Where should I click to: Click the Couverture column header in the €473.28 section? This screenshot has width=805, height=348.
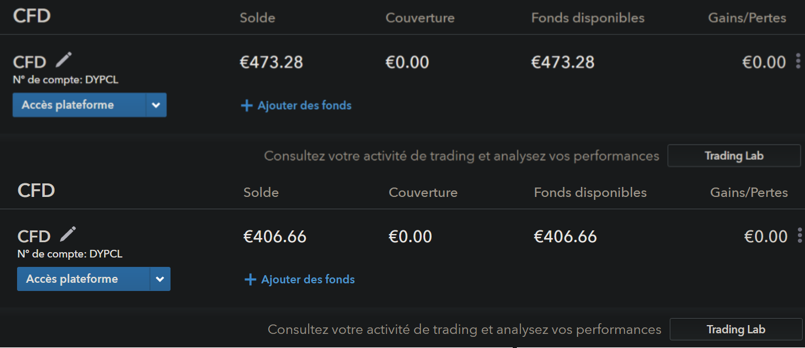[420, 18]
